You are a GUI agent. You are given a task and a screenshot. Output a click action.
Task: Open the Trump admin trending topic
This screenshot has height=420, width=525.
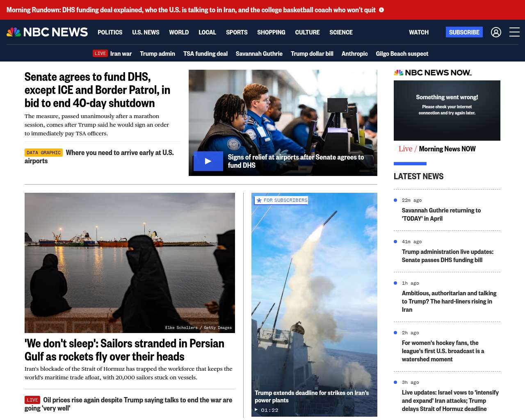click(157, 54)
